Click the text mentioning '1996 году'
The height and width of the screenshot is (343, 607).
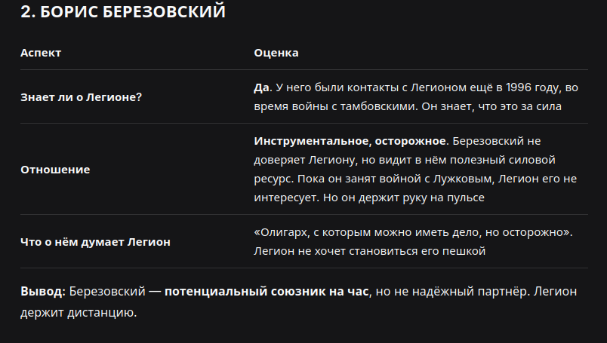click(x=534, y=87)
